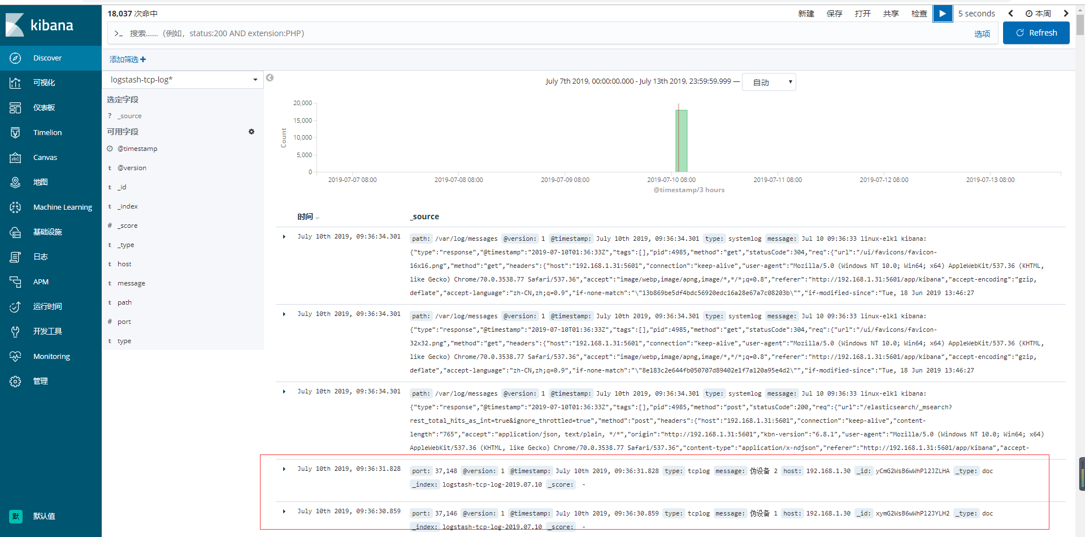The image size is (1085, 537).
Task: Open the Machine Learning icon
Action: pos(15,207)
